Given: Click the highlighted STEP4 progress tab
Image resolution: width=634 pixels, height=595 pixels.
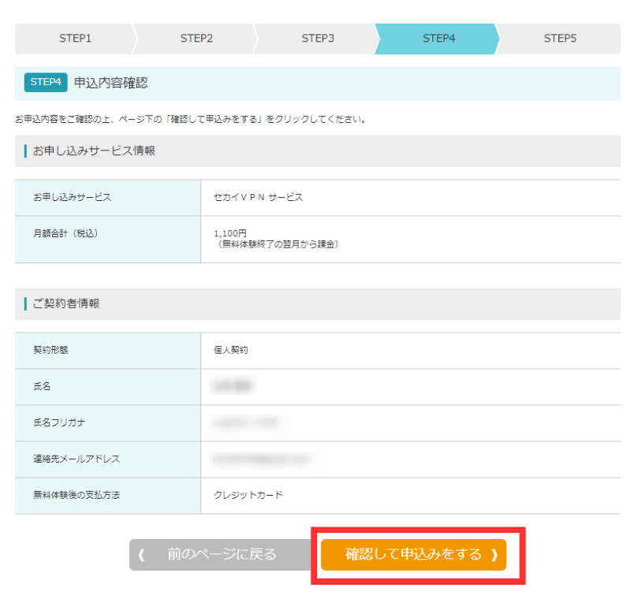Looking at the screenshot, I should [438, 39].
